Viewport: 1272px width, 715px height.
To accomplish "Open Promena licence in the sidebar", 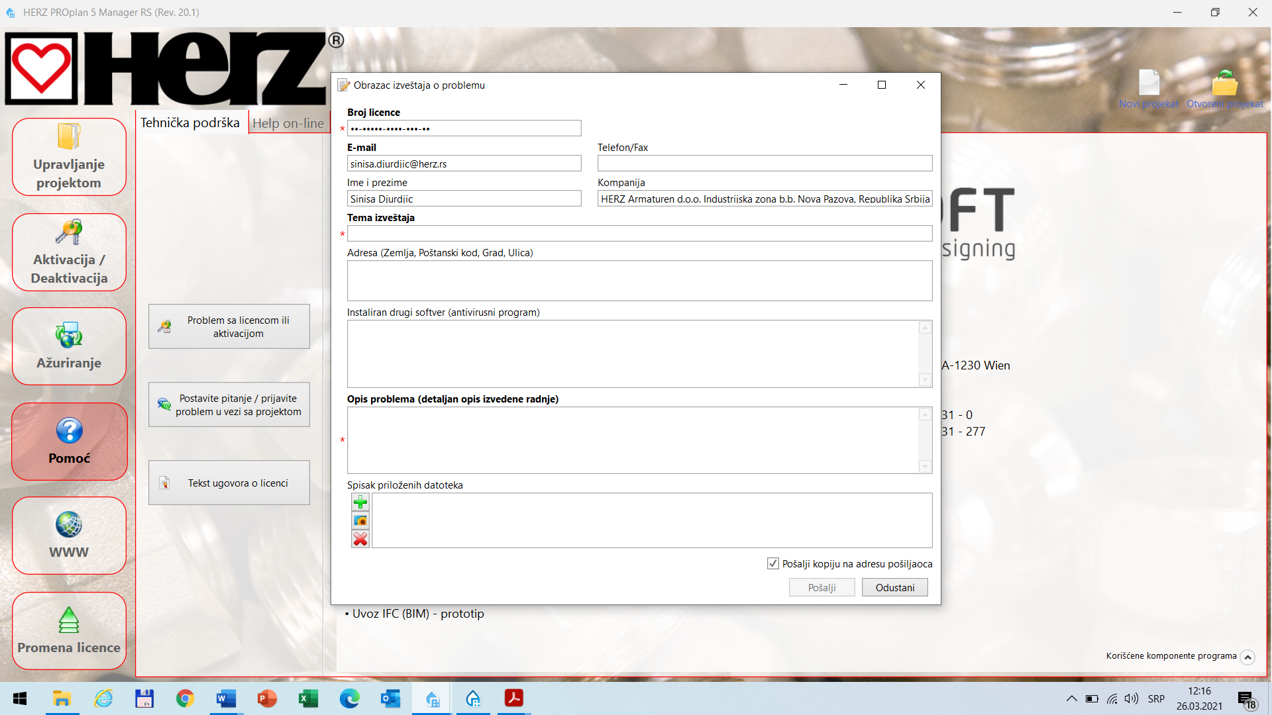I will 69,631.
